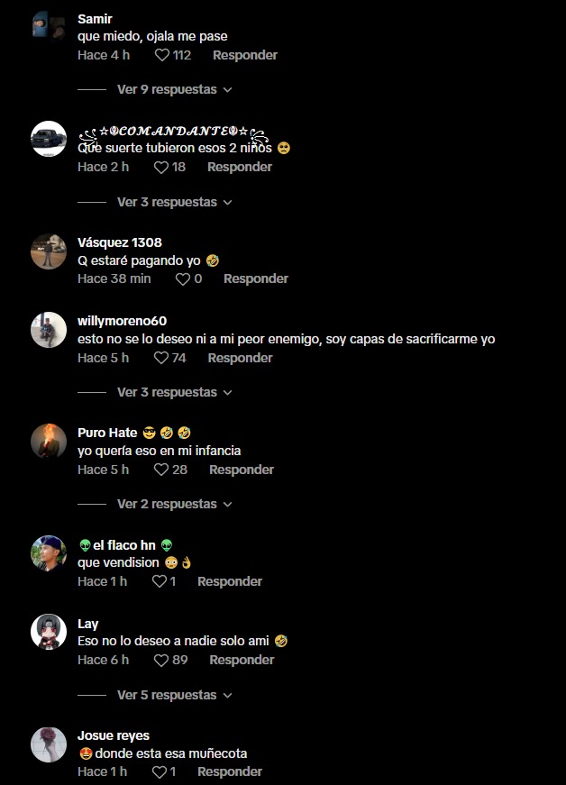Click Responder on Vásquez 1308's comment
Screen dimensions: 566x785
click(x=256, y=278)
